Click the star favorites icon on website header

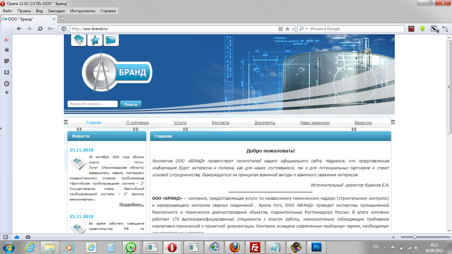click(x=95, y=40)
